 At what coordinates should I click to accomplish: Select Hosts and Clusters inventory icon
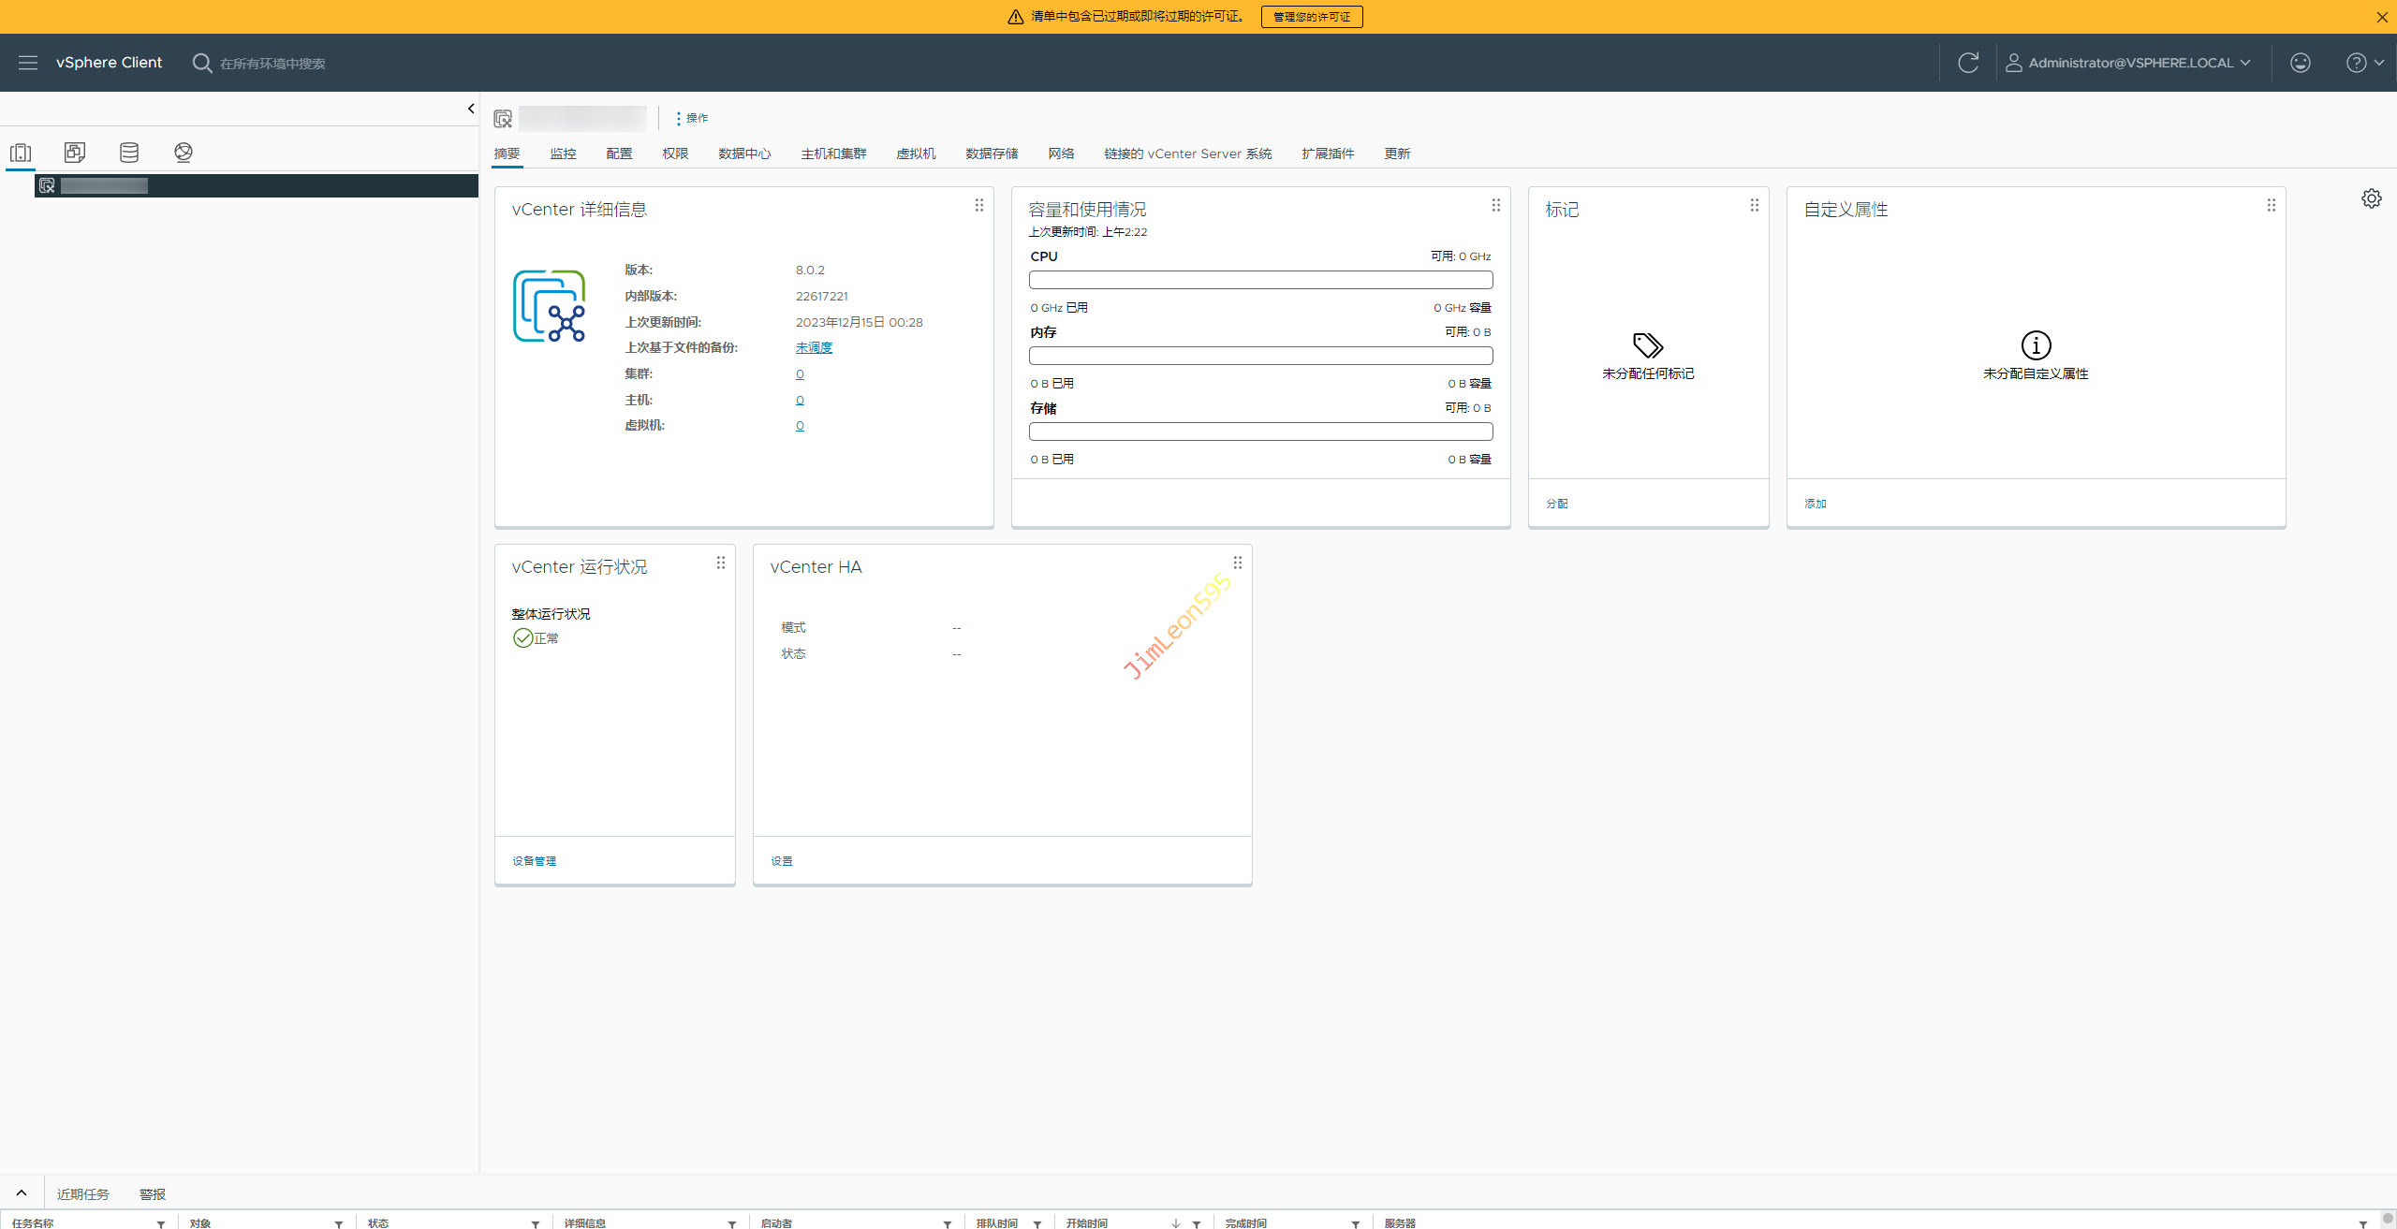[x=21, y=153]
